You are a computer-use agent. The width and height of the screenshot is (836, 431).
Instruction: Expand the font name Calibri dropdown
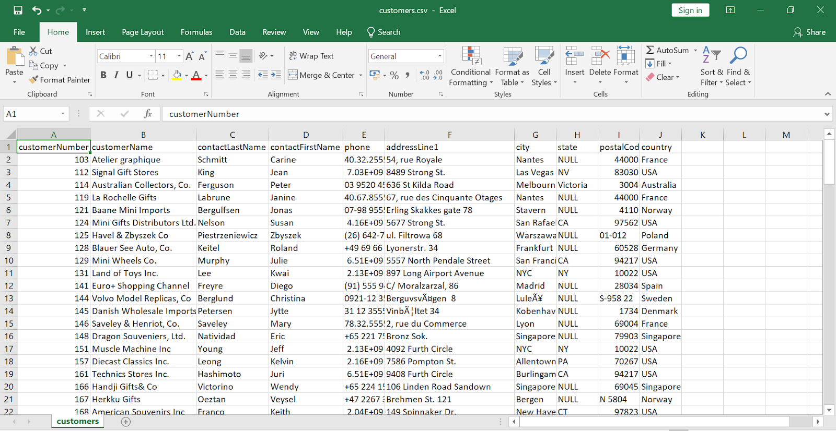pyautogui.click(x=151, y=56)
